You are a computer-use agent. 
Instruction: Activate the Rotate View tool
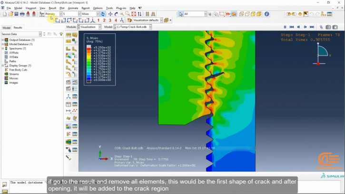[116, 14]
